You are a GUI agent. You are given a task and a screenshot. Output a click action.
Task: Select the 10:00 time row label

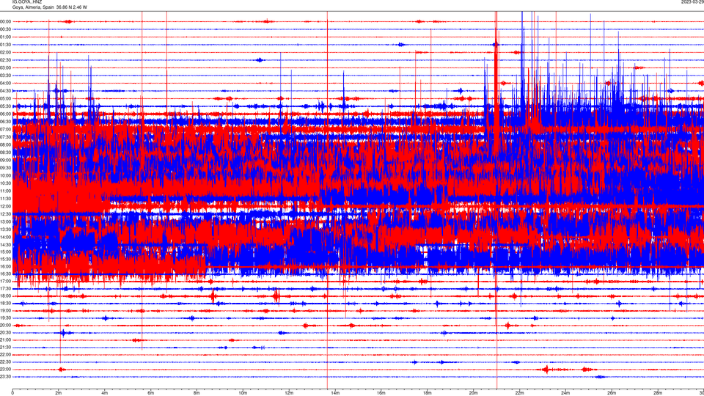[x=5, y=175]
